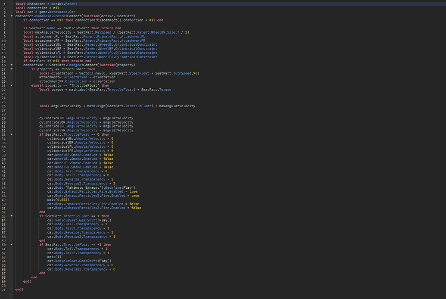
Task: Collapse the ThrottleFloat == 0 block arrow
Action: click(x=11, y=134)
